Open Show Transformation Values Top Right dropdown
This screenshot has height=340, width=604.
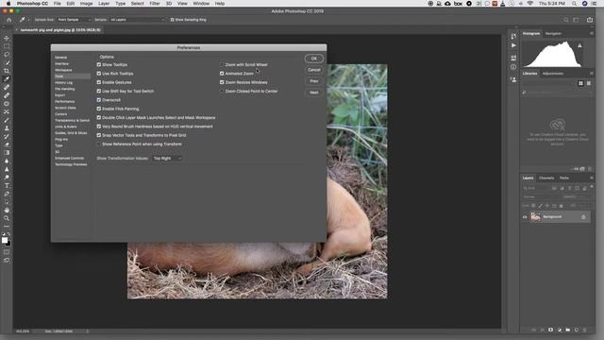(167, 159)
